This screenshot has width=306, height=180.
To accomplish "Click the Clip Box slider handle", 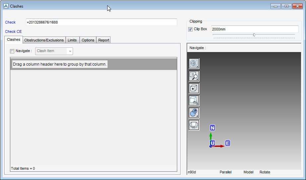I will point(254,35).
